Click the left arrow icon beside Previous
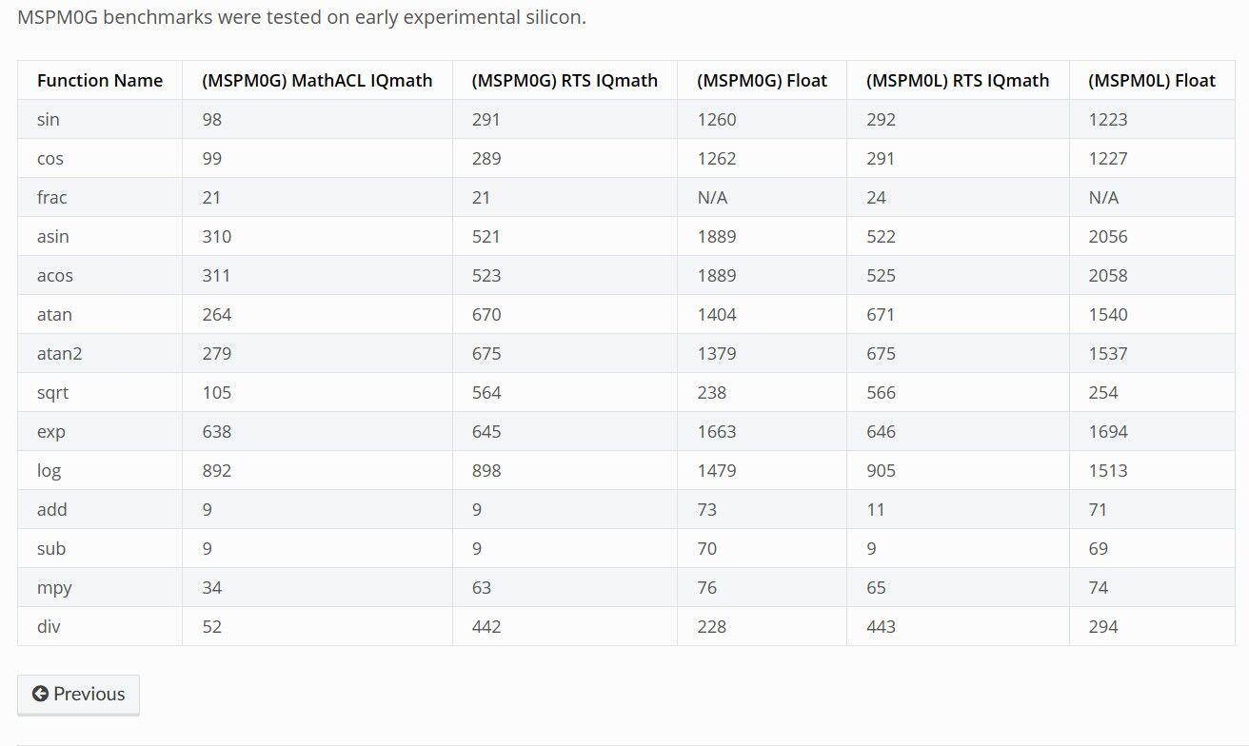Viewport: 1249px width, 746px height. pyautogui.click(x=40, y=695)
